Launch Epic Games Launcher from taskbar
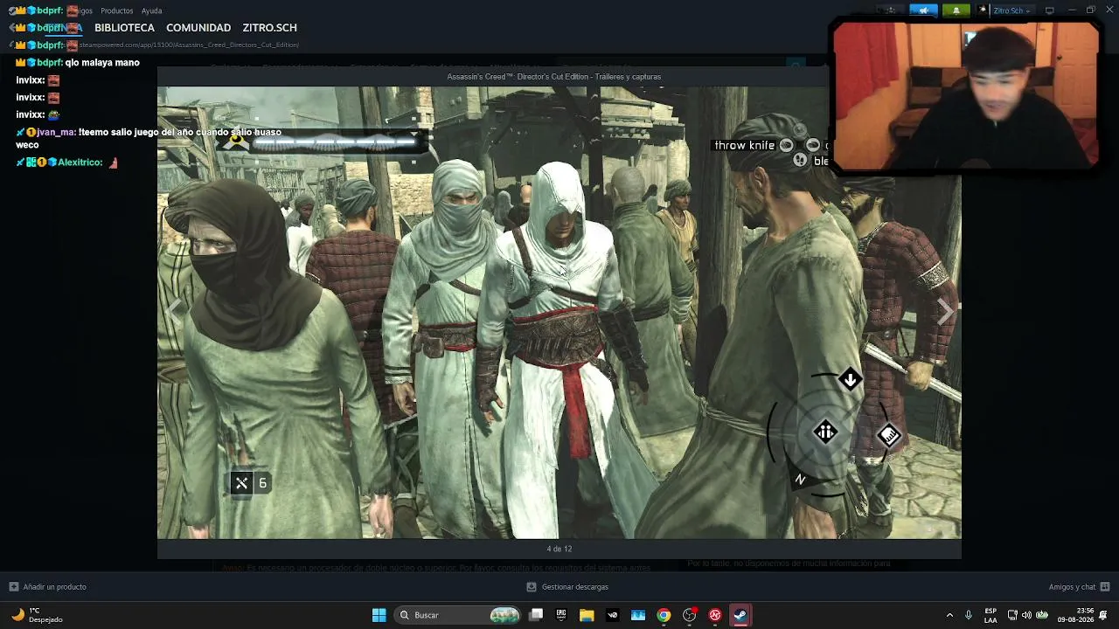This screenshot has height=629, width=1119. coord(561,615)
